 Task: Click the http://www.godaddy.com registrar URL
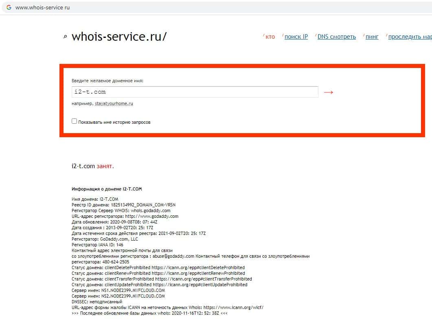[152, 216]
